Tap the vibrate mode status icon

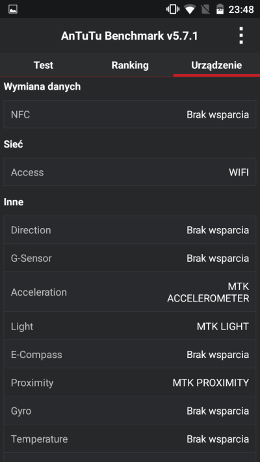(173, 9)
